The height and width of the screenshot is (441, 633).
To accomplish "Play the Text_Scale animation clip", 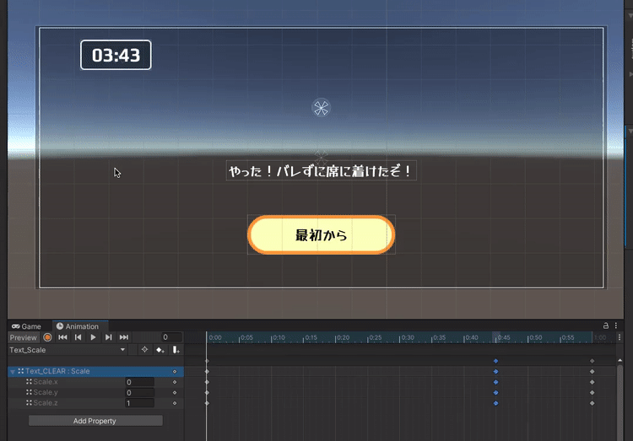I will click(x=93, y=337).
